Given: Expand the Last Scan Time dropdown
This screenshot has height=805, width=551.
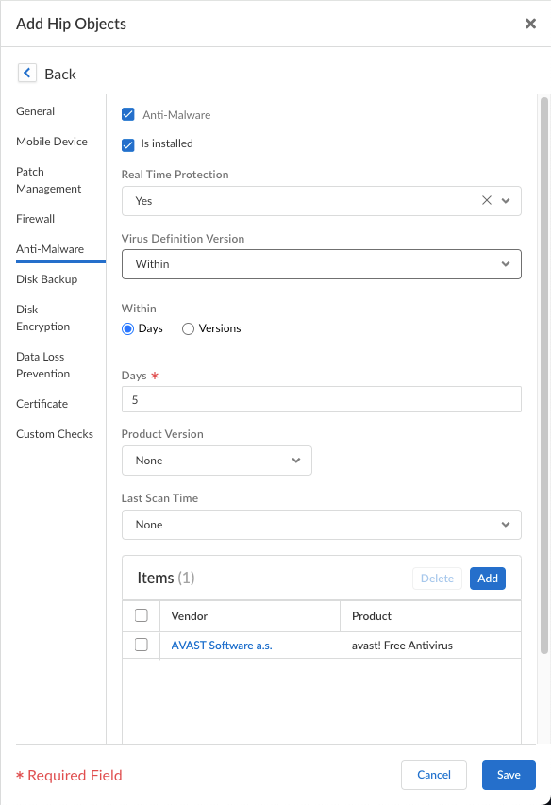Looking at the screenshot, I should click(x=321, y=525).
